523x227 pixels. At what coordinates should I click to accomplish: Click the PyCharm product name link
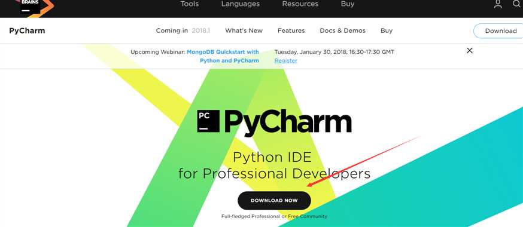click(x=27, y=31)
